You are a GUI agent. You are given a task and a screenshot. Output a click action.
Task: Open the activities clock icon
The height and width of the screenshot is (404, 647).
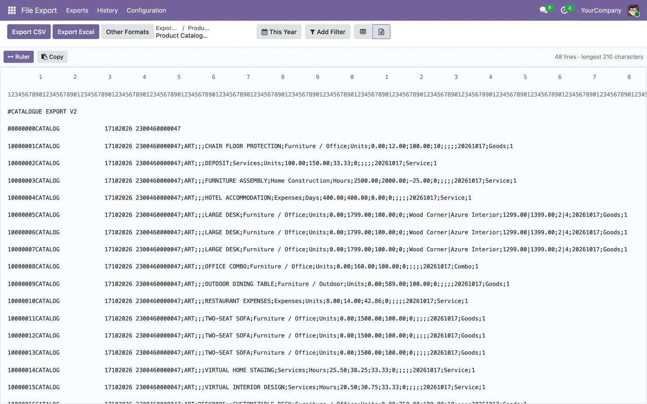click(564, 10)
